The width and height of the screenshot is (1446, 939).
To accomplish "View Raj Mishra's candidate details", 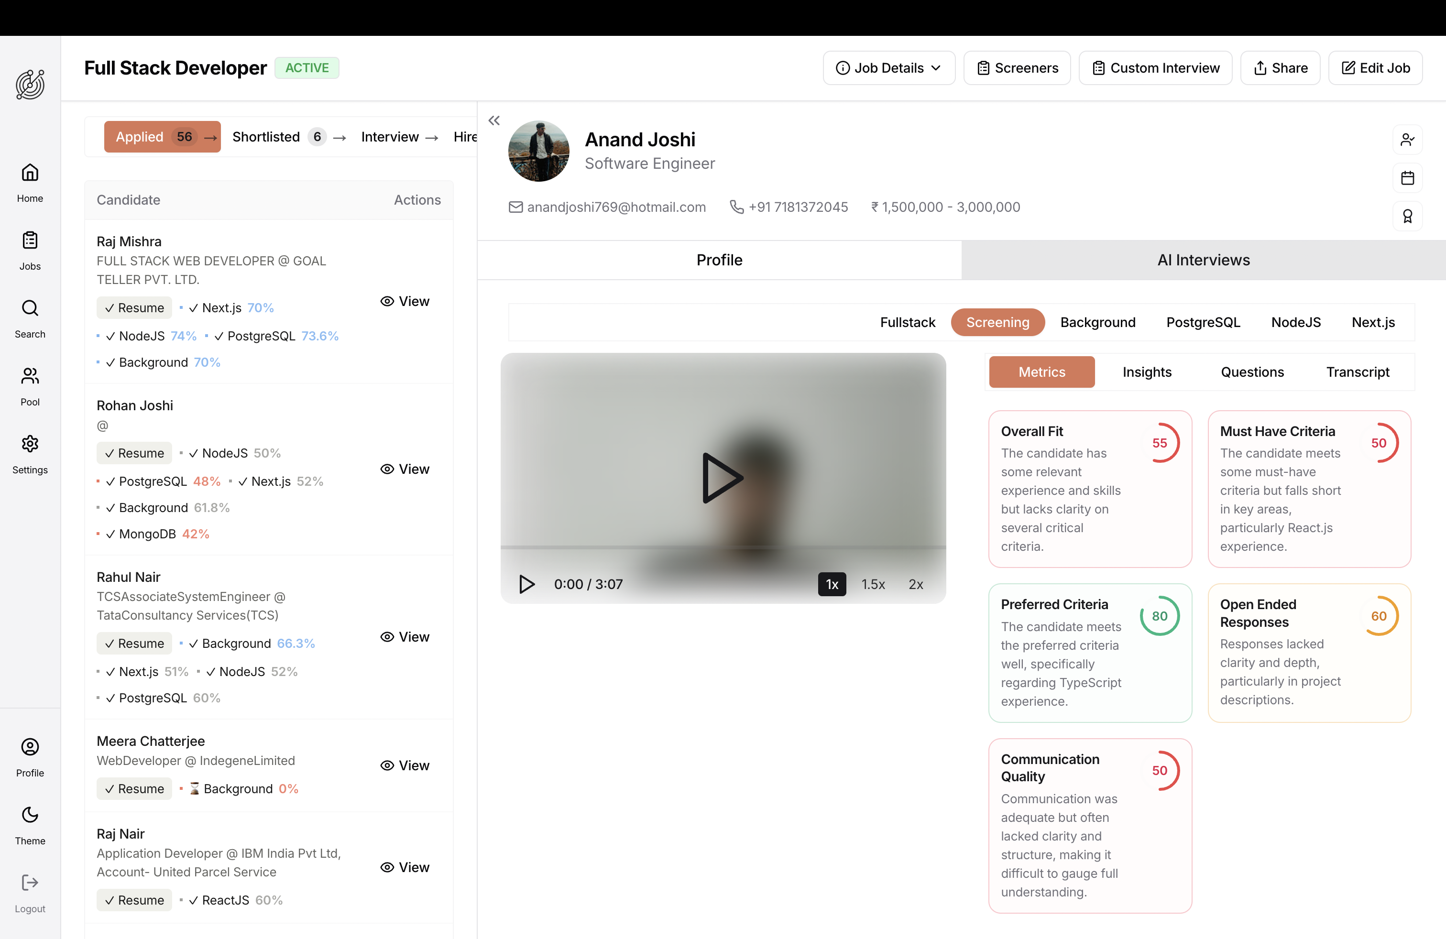I will [405, 301].
